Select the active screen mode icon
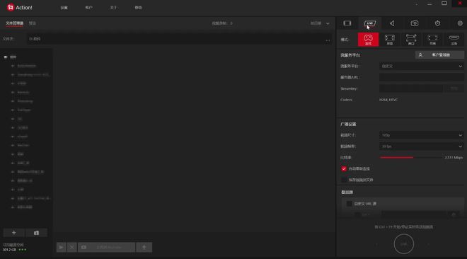The image size is (467, 259). tap(390, 40)
